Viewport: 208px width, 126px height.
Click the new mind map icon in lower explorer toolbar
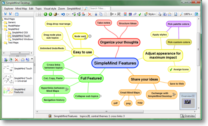pos(6,60)
